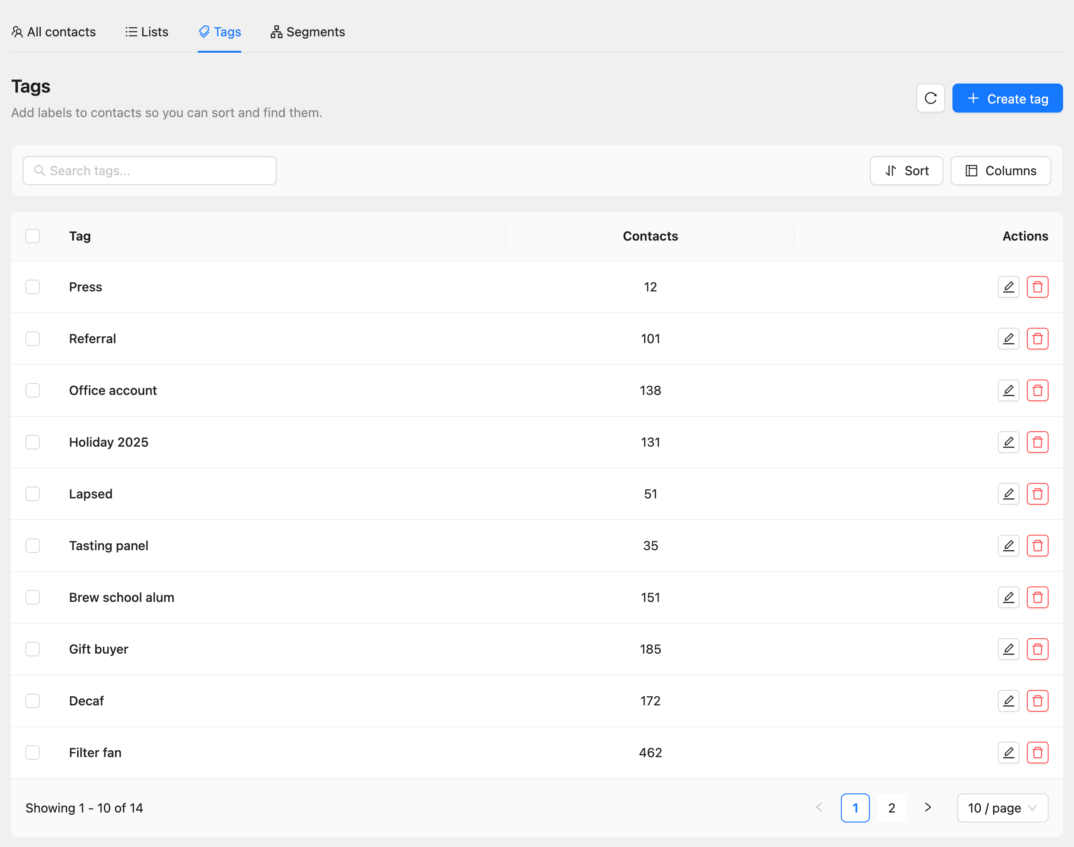Edit the Brew school alum tag
This screenshot has height=847, width=1074.
pyautogui.click(x=1008, y=597)
